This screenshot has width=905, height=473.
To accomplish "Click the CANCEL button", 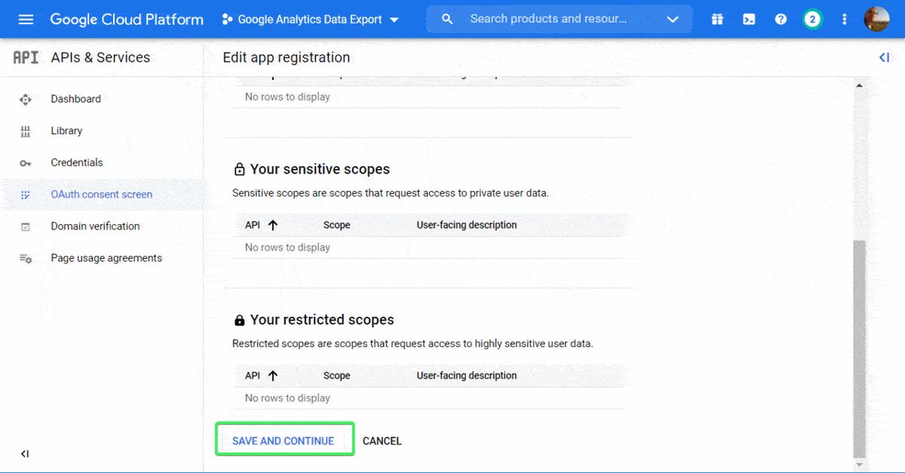I will tap(382, 441).
